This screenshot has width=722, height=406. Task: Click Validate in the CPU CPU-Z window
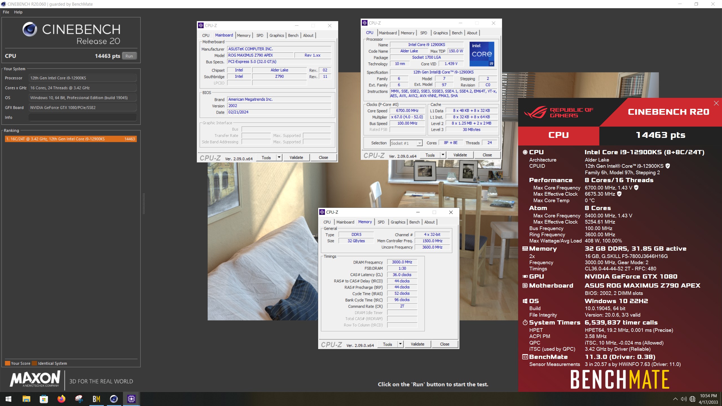click(x=460, y=155)
